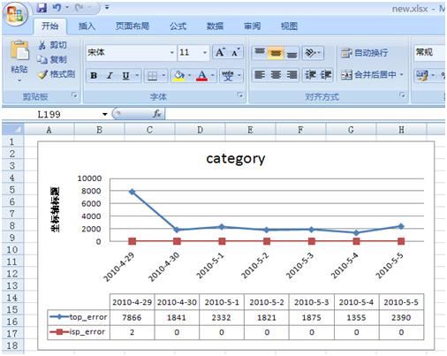
Task: Click 自动换行 wrap text
Action: point(364,53)
